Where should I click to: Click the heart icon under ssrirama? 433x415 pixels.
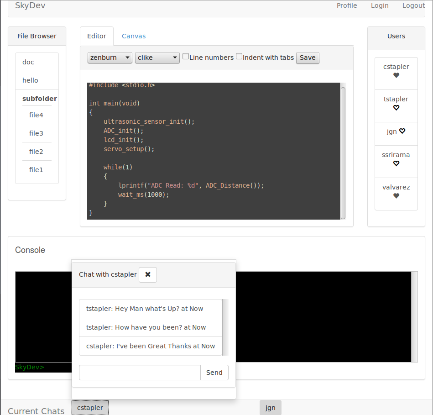tap(396, 163)
